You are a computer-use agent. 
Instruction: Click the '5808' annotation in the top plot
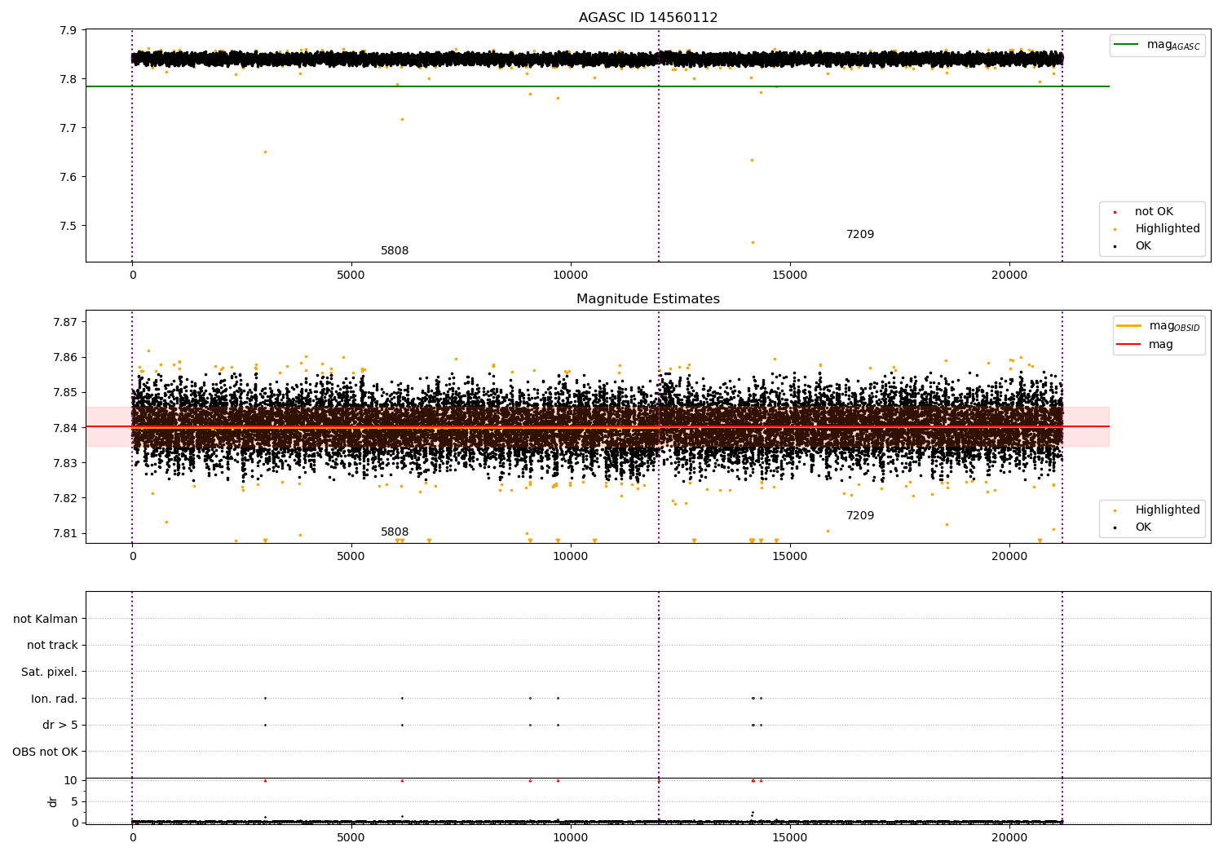coord(395,251)
